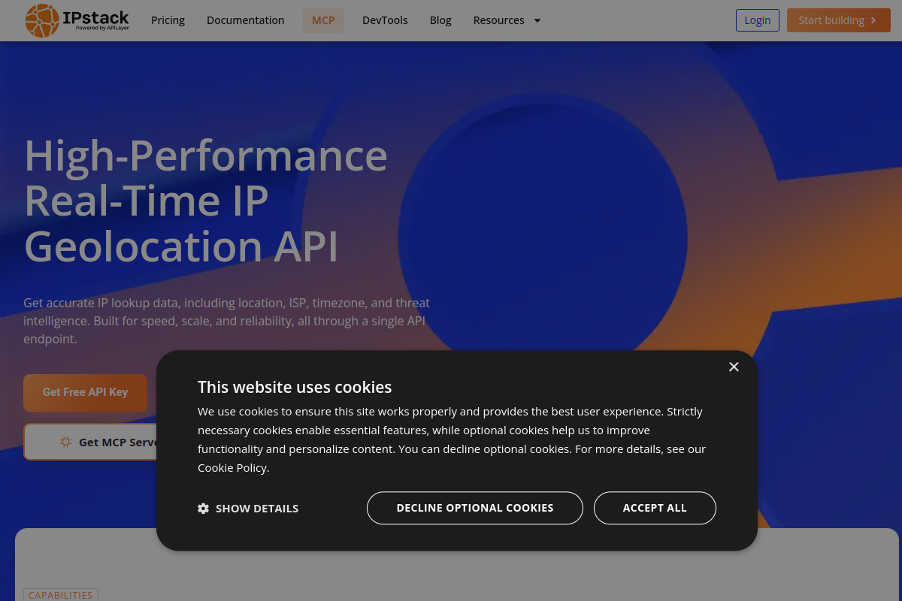Screen dimensions: 902x601
Task: Go to DevTools in navigation
Action: coord(385,20)
